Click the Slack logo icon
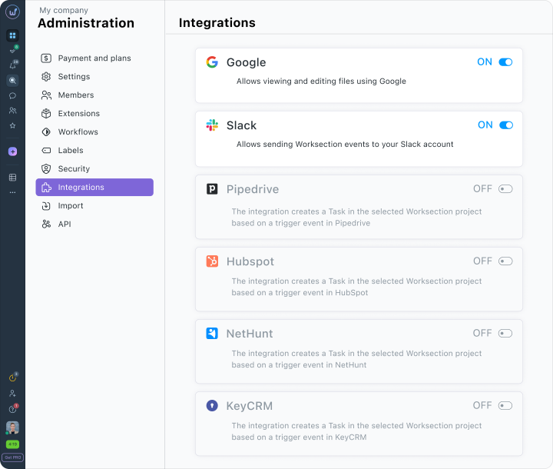The height and width of the screenshot is (469, 553). click(x=212, y=125)
